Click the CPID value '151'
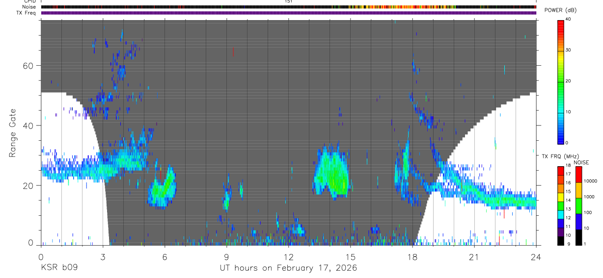This screenshot has height=278, width=603. [288, 1]
